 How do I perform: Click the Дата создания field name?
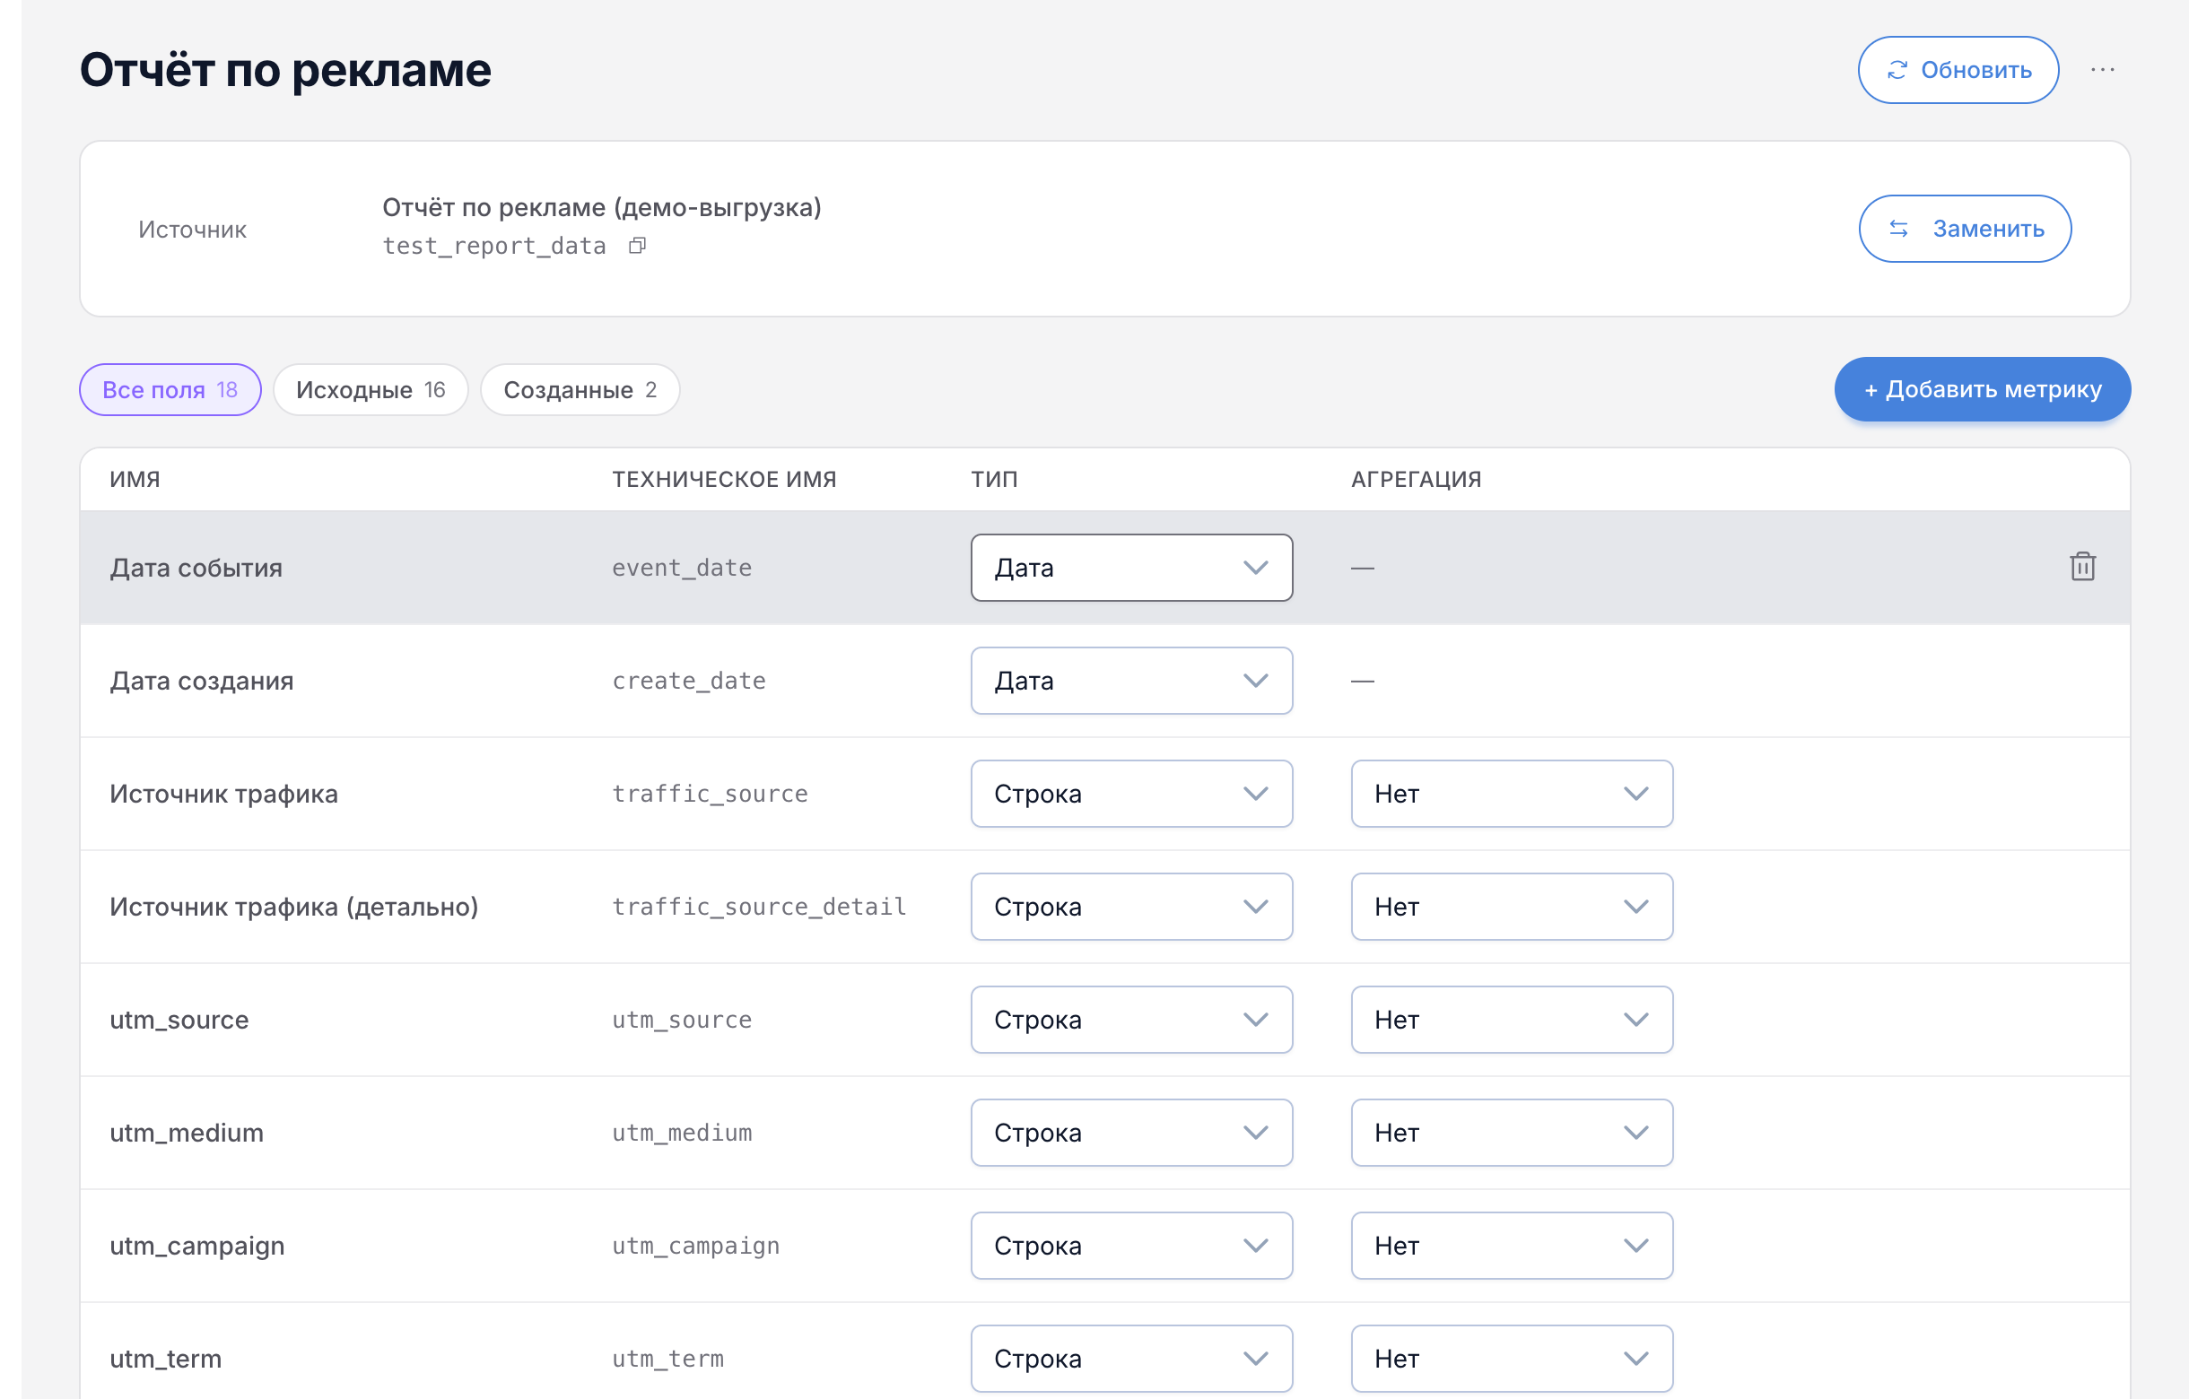point(202,681)
